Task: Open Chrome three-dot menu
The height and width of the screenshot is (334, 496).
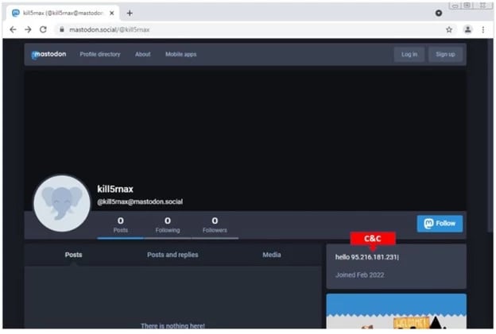Action: [483, 29]
